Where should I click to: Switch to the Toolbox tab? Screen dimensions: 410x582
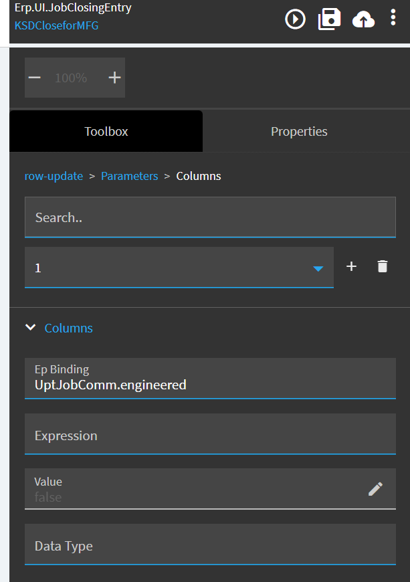point(106,131)
